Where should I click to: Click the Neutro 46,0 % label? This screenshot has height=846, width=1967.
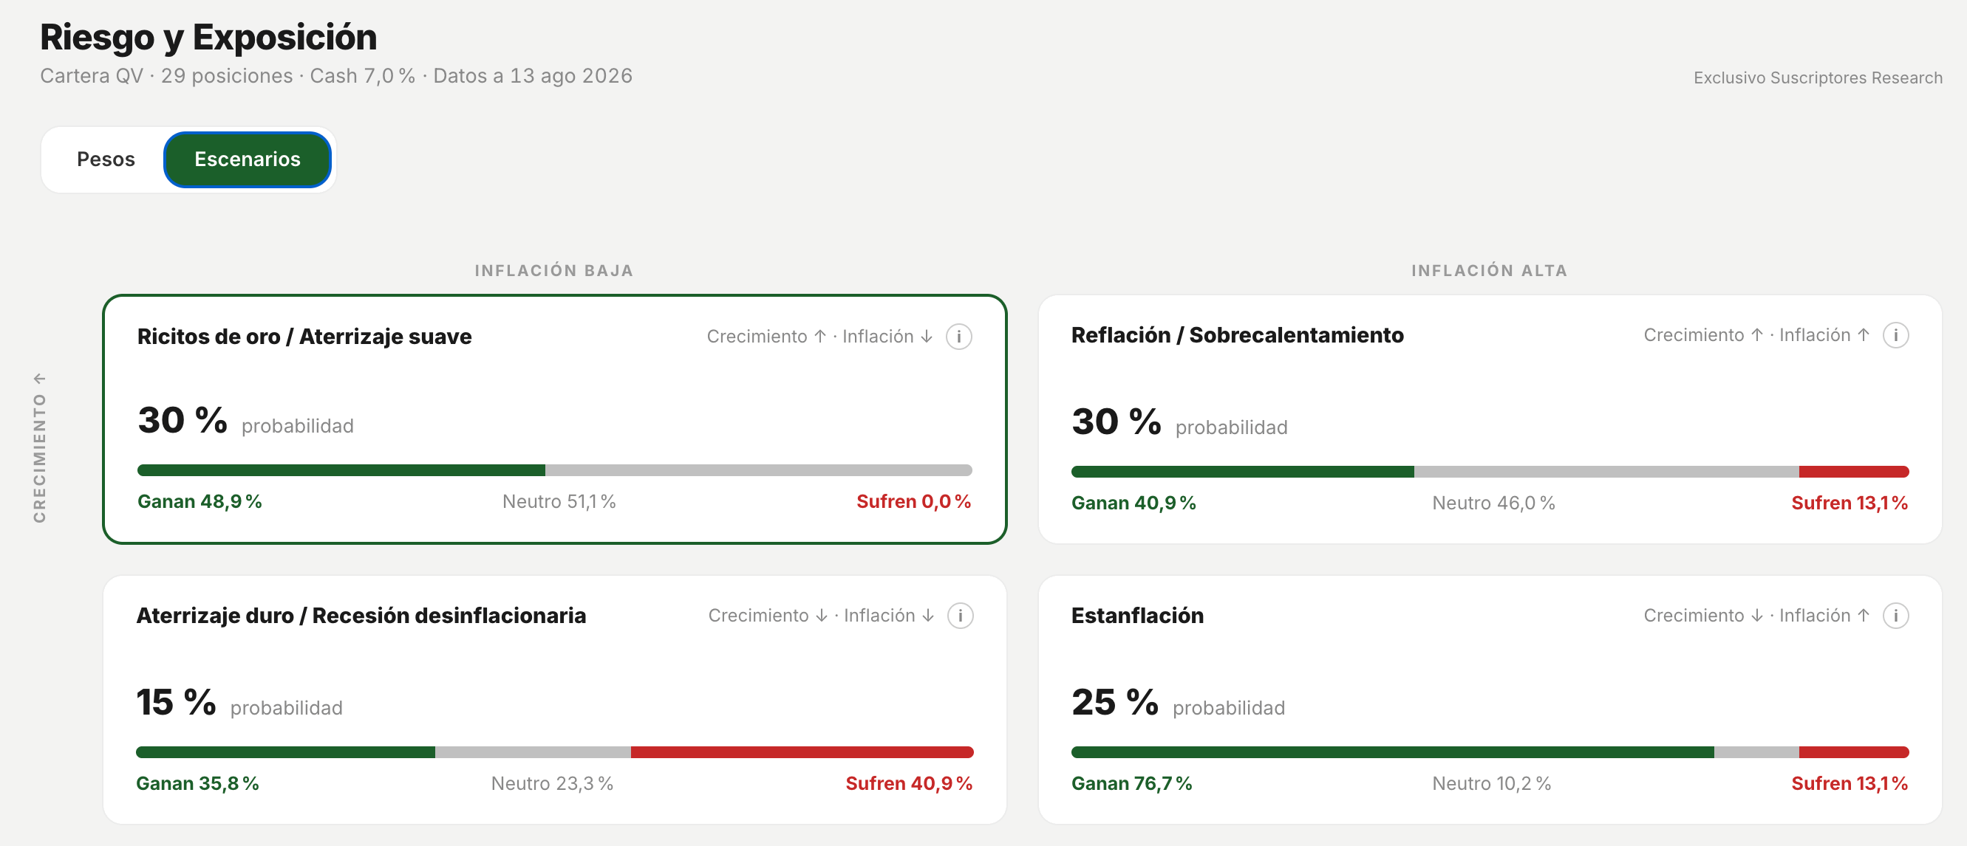pos(1493,503)
